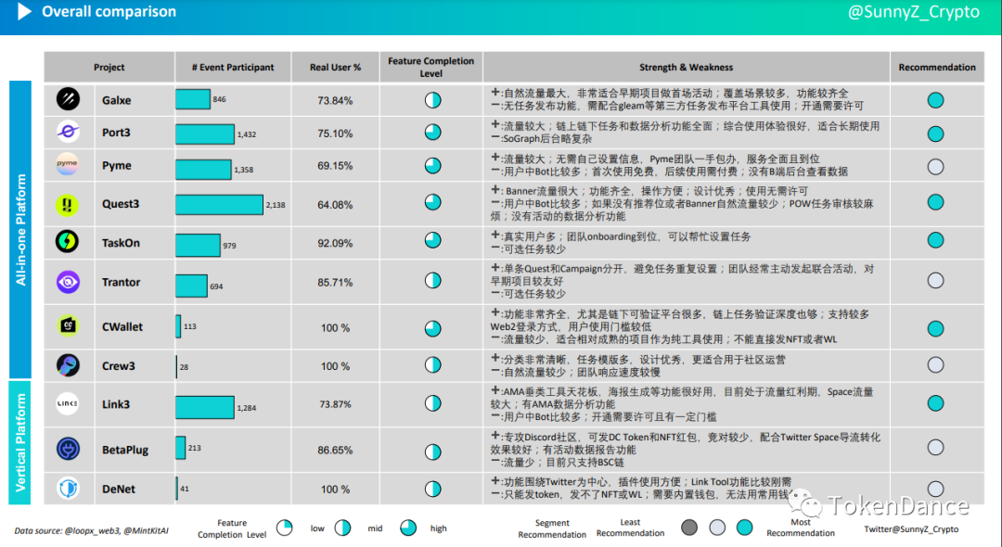Click the Trantor eye logo
The width and height of the screenshot is (1002, 547).
pyautogui.click(x=68, y=282)
